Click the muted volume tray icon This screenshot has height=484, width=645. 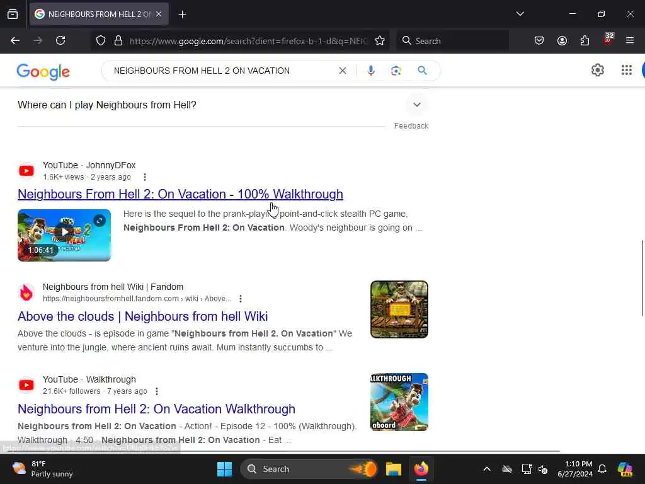pyautogui.click(x=543, y=469)
